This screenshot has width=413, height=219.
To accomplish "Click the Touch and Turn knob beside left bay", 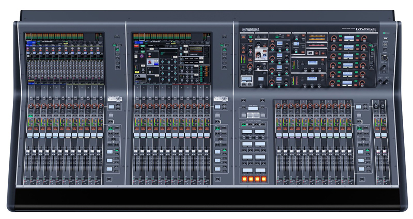I will coord(119,99).
